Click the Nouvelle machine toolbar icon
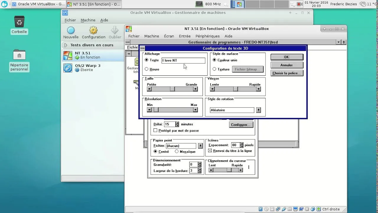This screenshot has width=378, height=213. pos(71,30)
